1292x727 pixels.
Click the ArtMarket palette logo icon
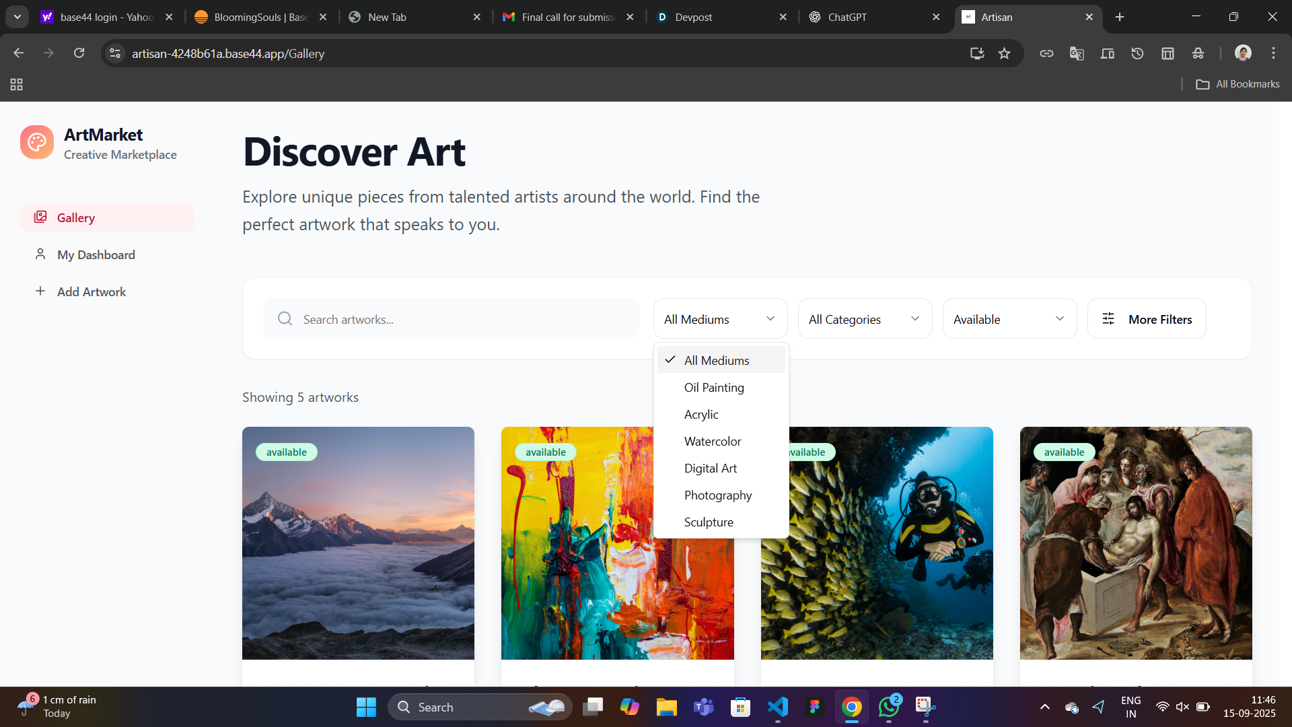(x=37, y=142)
